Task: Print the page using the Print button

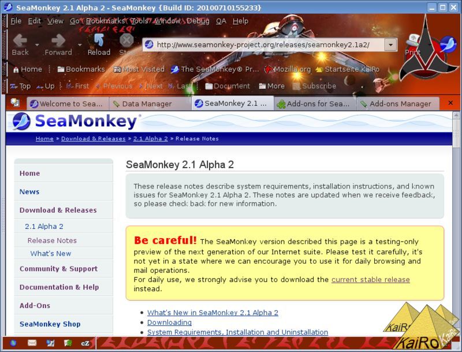Action: 412,45
